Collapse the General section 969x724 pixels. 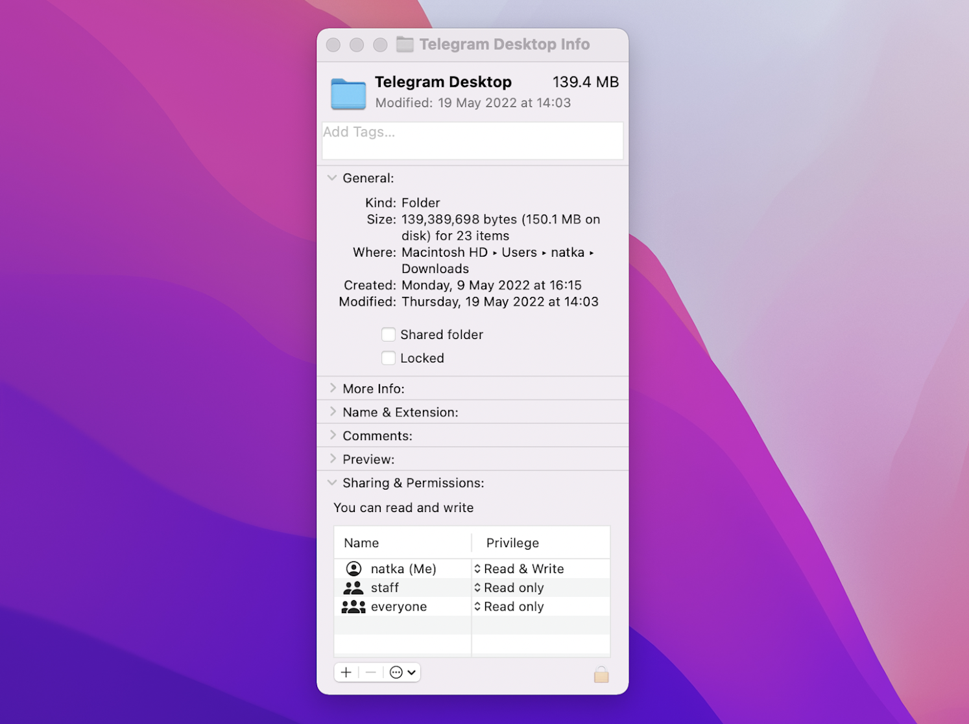(332, 178)
